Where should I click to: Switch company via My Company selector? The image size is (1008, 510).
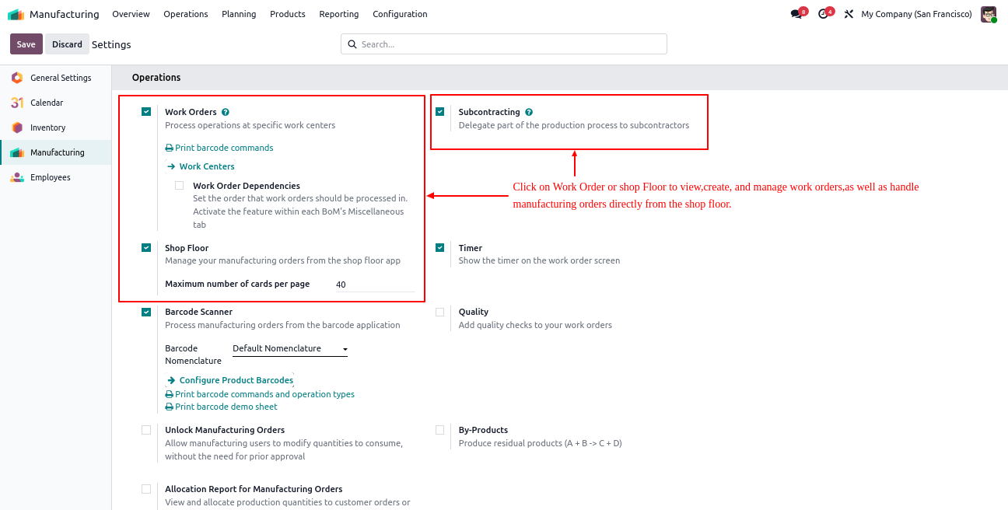916,14
